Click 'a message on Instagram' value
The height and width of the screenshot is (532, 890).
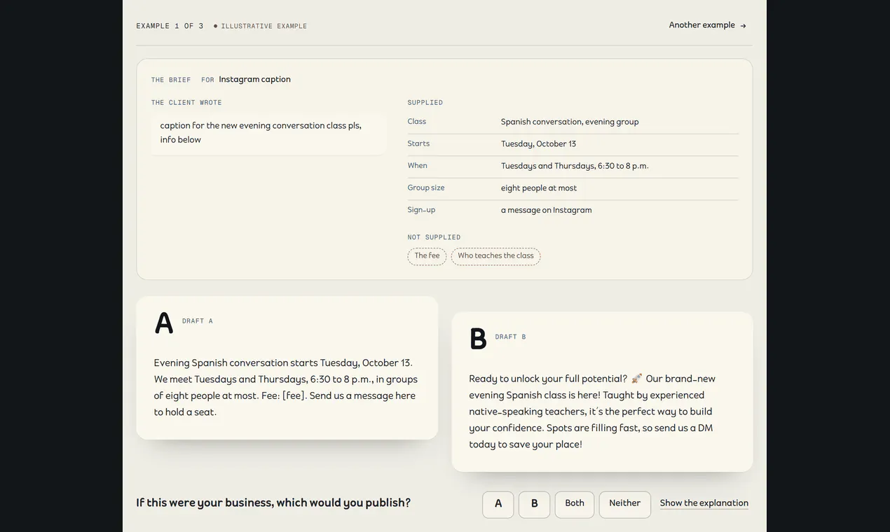coord(546,210)
